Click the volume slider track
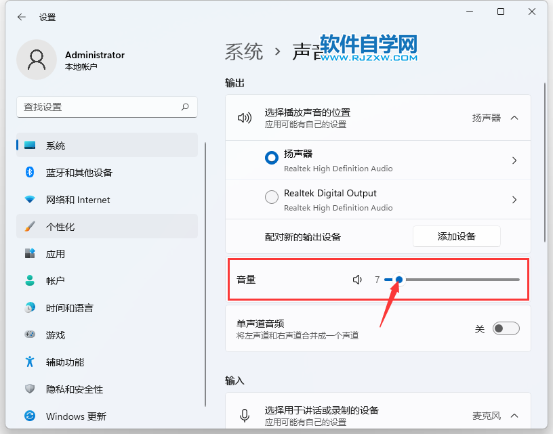Screen dimensions: 553x434 tap(461, 280)
